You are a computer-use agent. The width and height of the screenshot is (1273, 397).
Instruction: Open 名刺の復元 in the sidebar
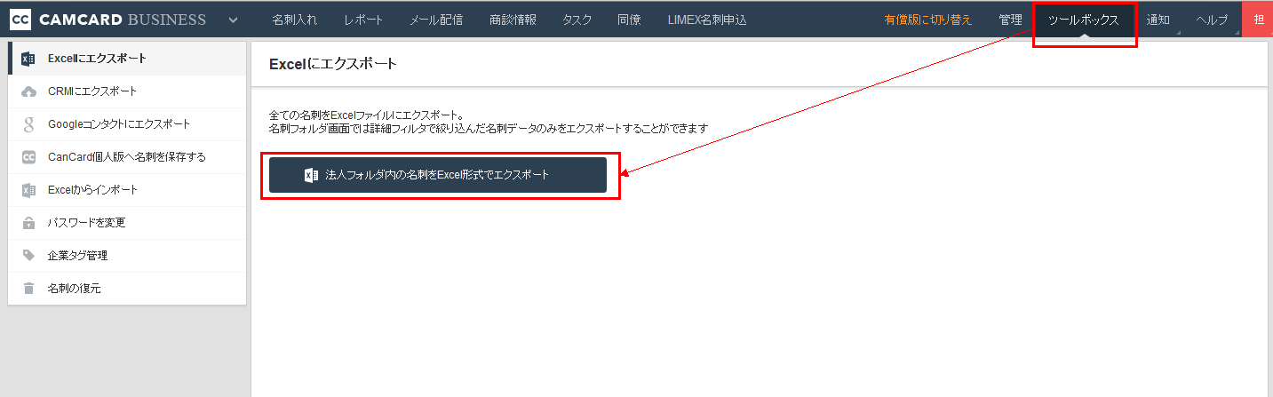pos(127,289)
